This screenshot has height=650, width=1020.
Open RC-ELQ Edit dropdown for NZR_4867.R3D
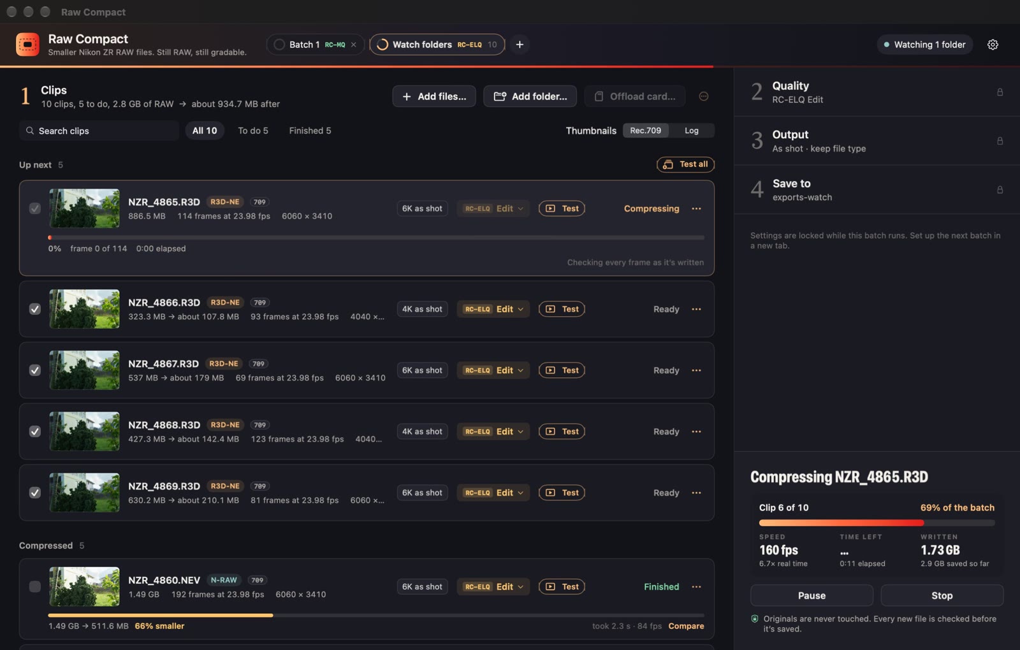(x=493, y=370)
